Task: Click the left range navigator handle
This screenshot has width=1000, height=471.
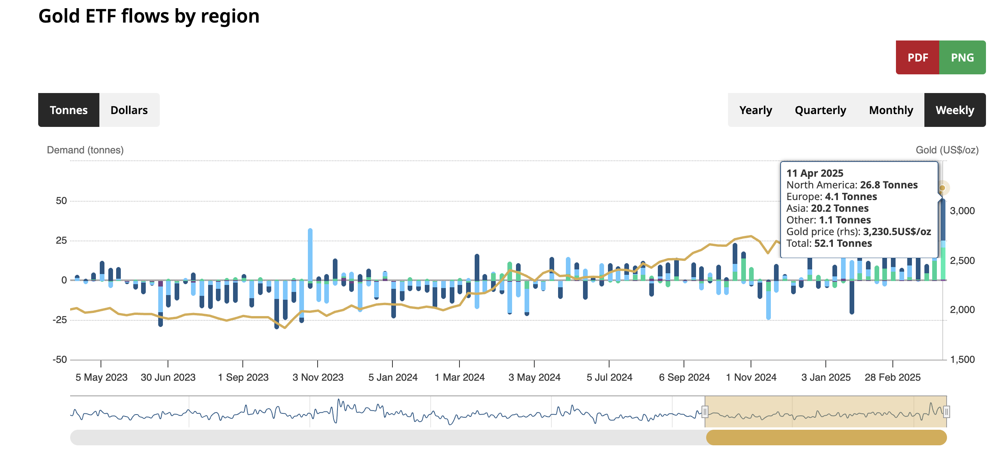Action: [705, 411]
